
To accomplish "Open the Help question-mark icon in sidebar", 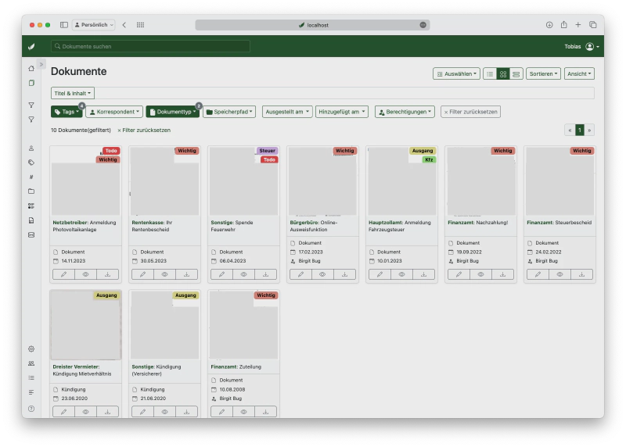I will [31, 409].
